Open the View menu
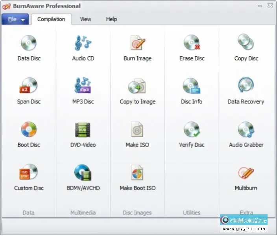 click(86, 19)
